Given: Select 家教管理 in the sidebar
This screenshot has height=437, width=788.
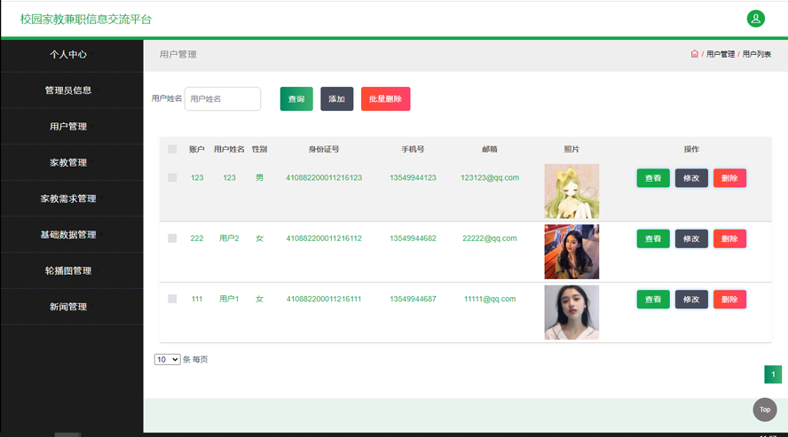Looking at the screenshot, I should click(68, 162).
